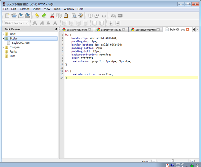Undo the last edit
Viewport: 201px width, 167px height.
37,16
